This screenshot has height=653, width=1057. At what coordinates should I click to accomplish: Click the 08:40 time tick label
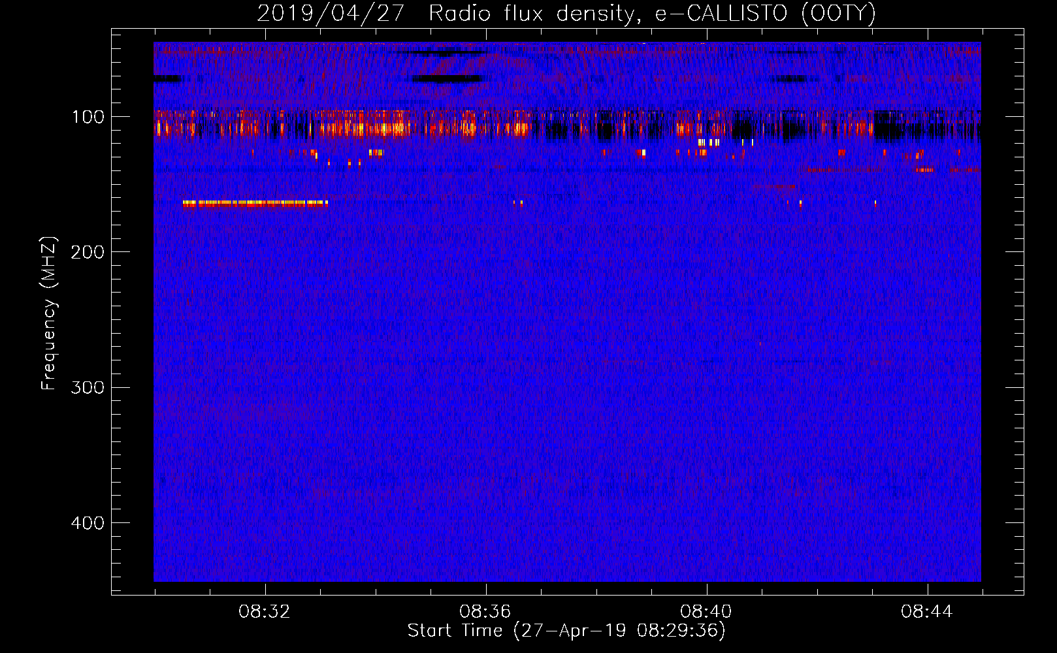point(706,612)
